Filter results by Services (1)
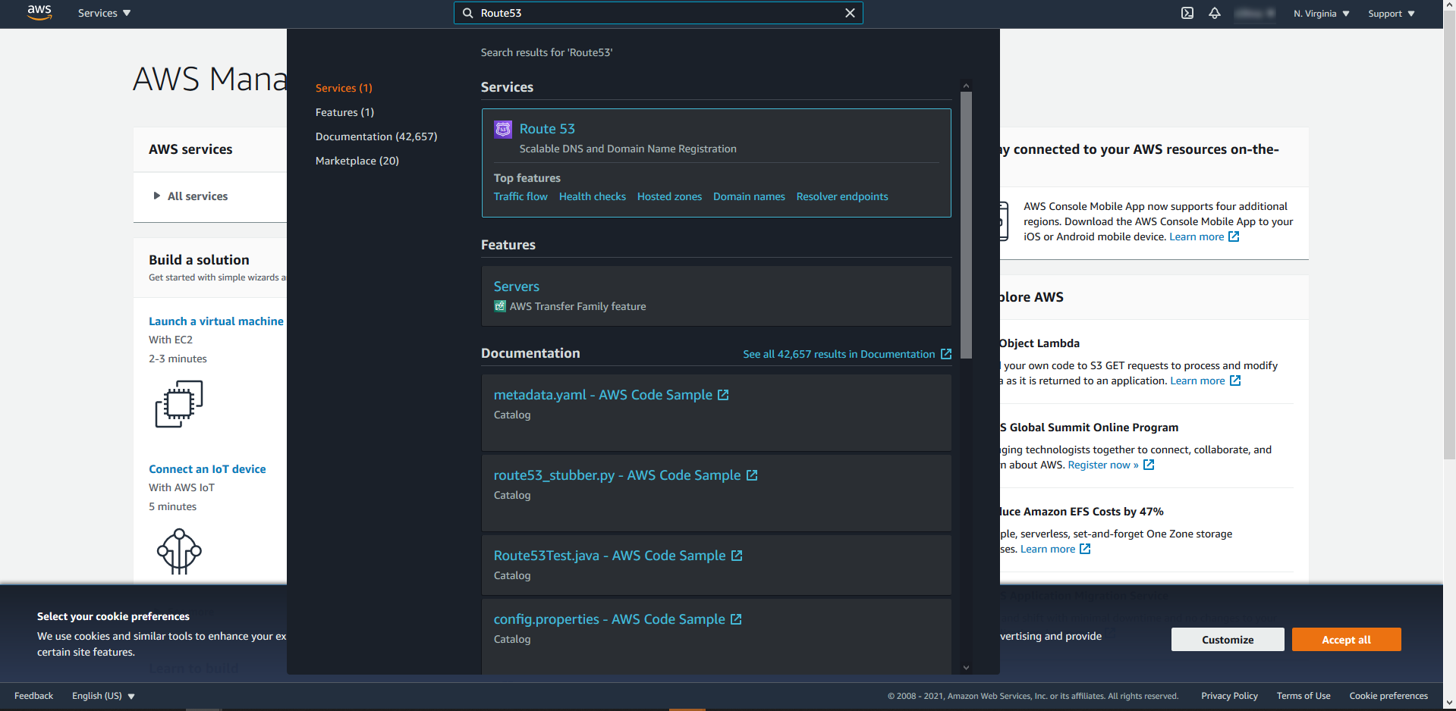Screen dimensions: 1456x711 pyautogui.click(x=344, y=88)
